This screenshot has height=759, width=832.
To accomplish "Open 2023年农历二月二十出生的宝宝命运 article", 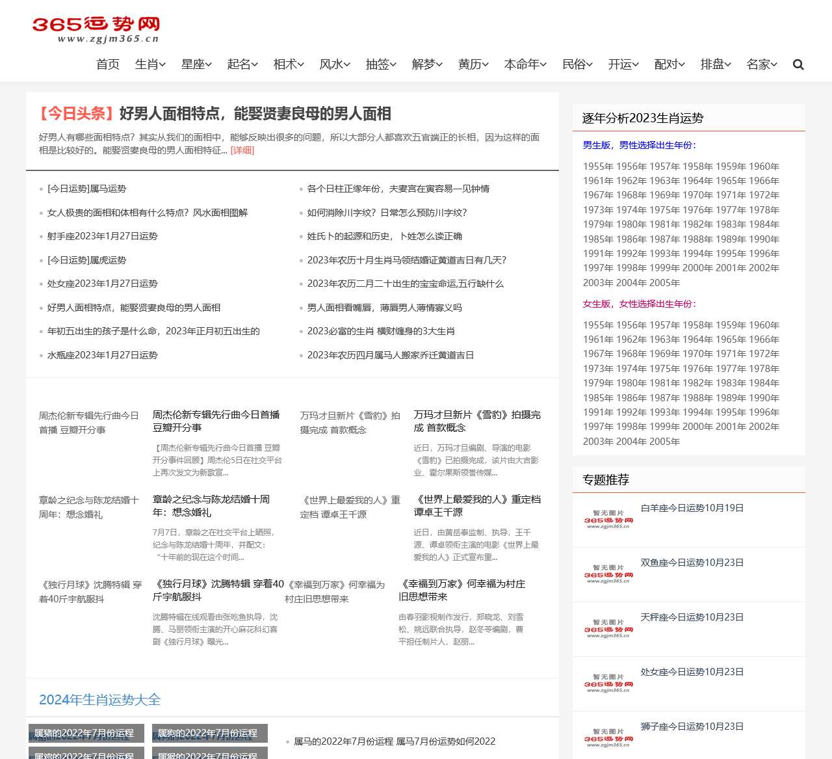I will pyautogui.click(x=406, y=284).
